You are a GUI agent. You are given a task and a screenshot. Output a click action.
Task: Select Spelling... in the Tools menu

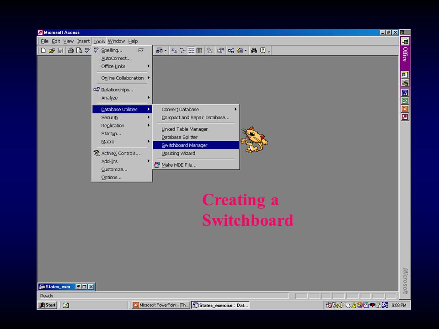[122, 50]
